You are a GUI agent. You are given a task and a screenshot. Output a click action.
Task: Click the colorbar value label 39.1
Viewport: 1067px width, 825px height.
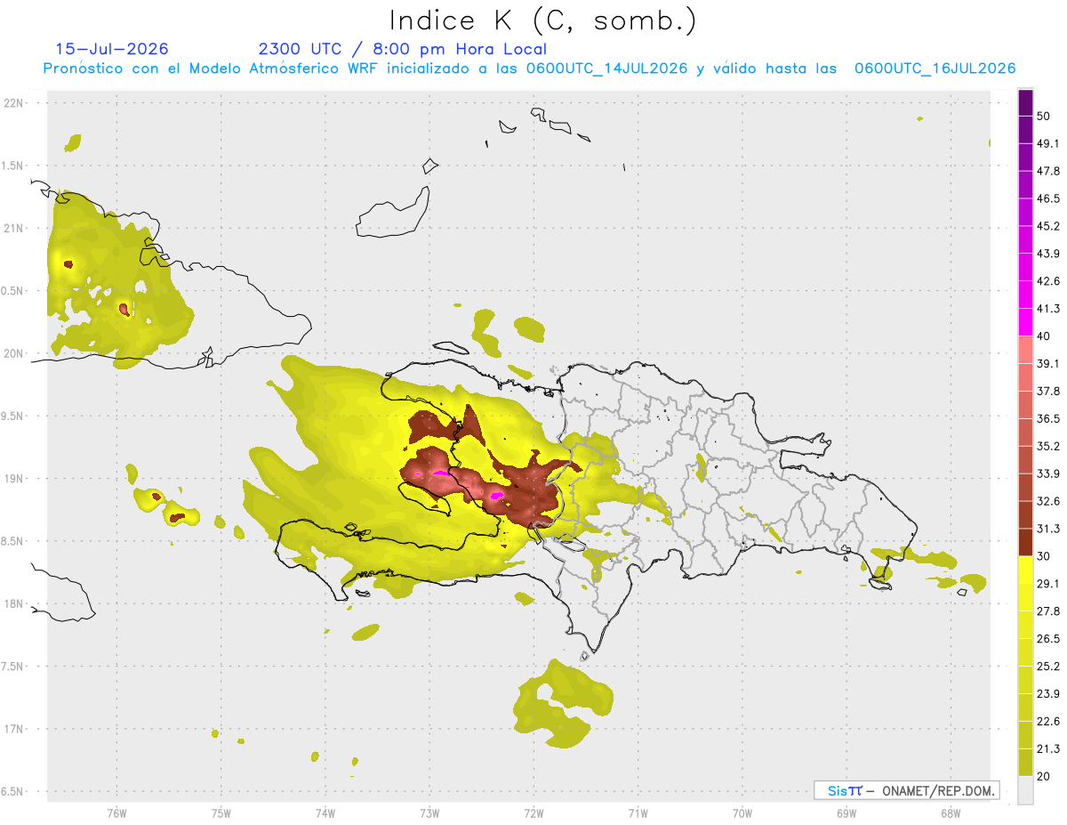[1048, 363]
